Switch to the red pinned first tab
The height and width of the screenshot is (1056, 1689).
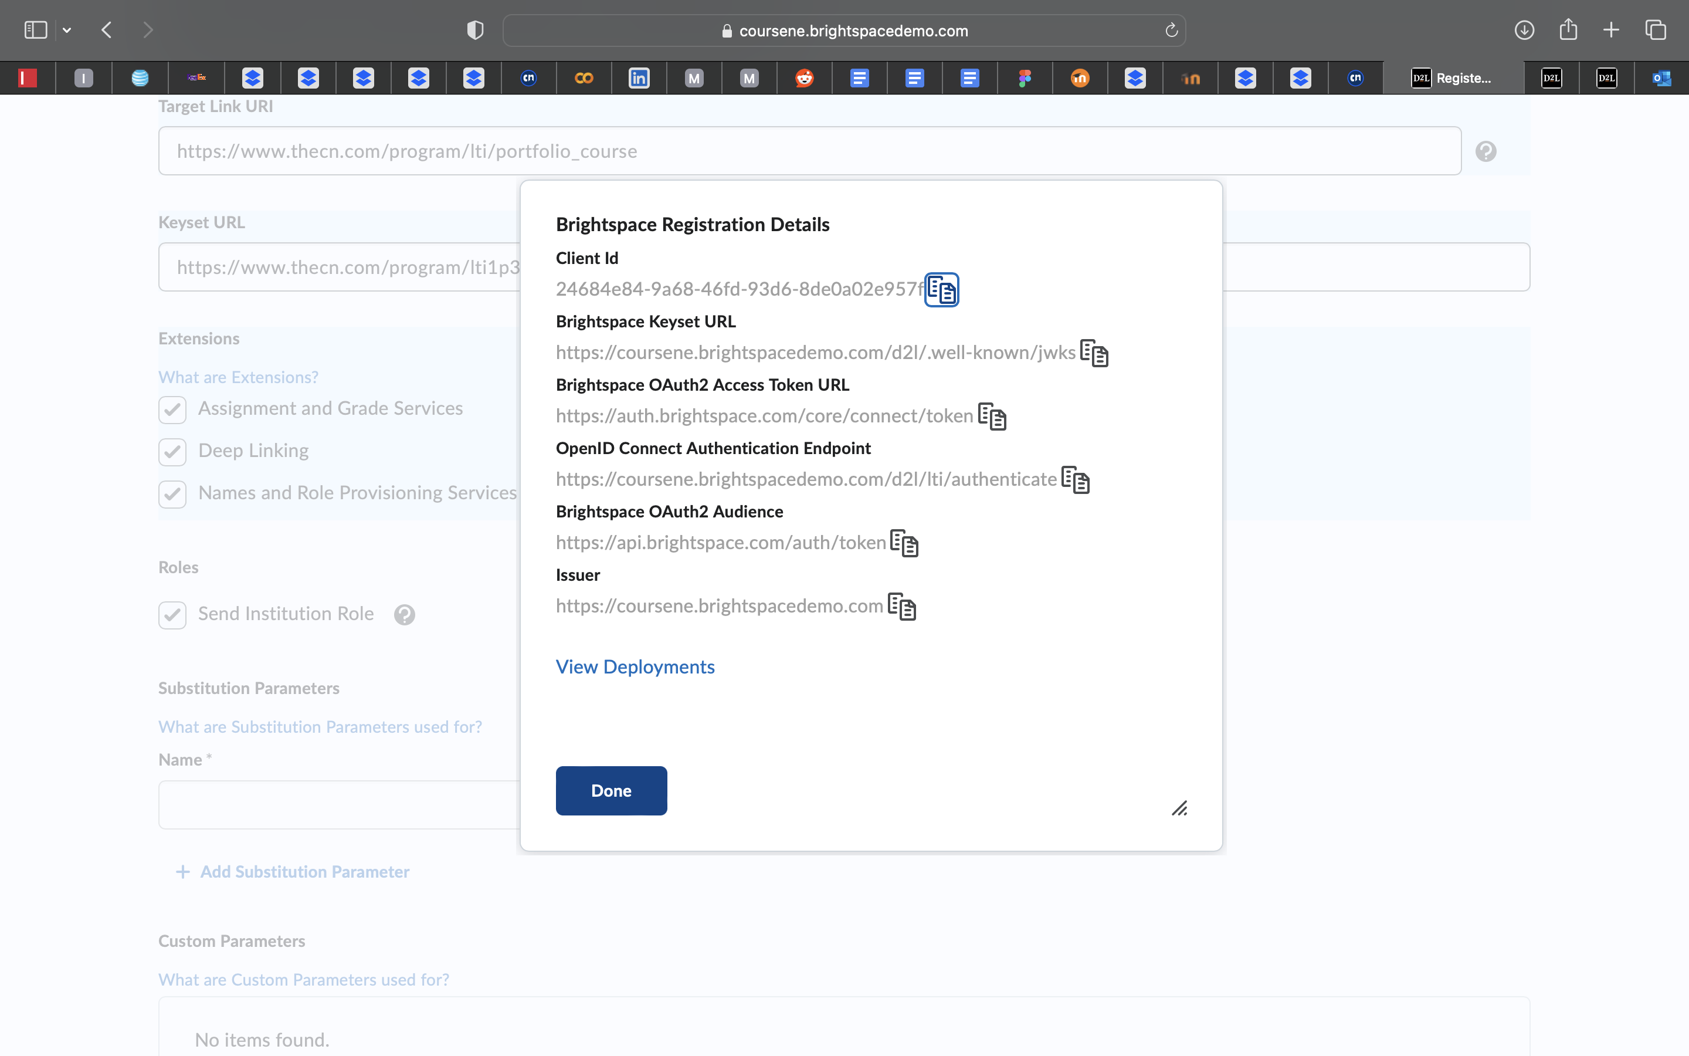(x=27, y=78)
